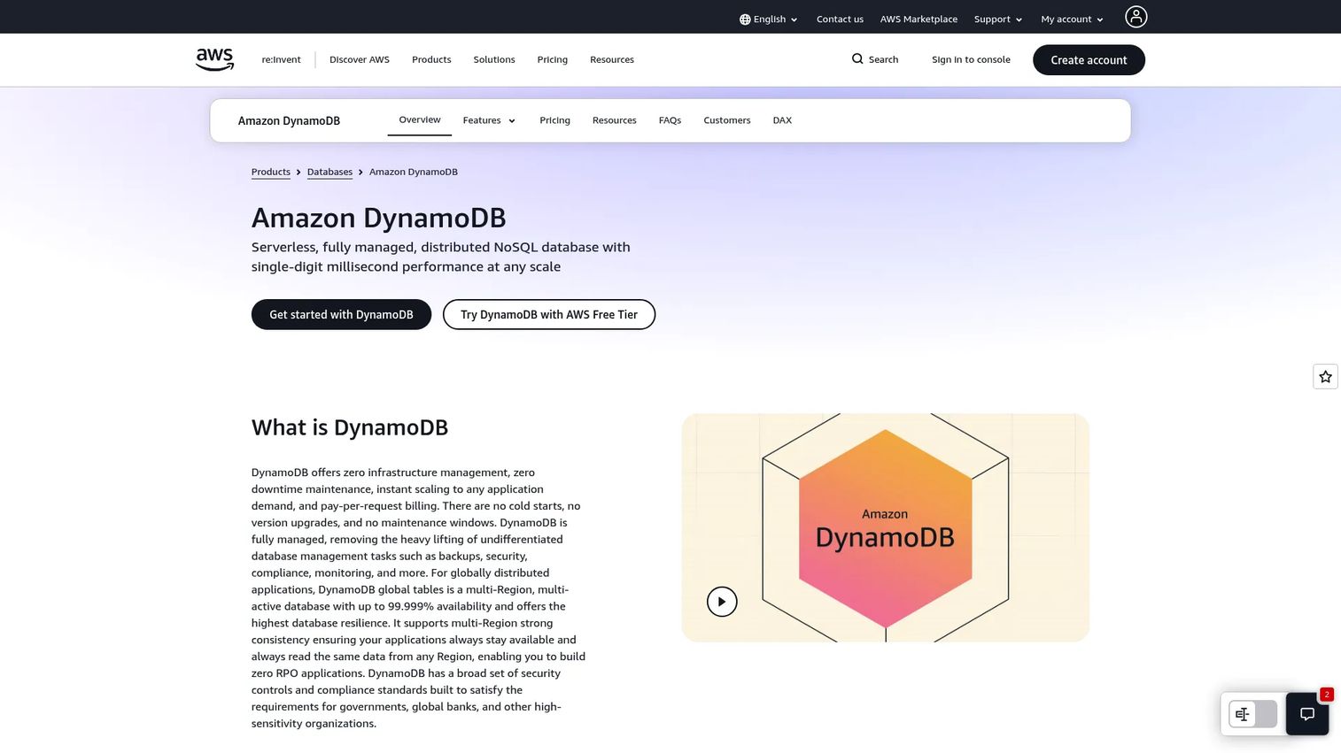Open Resources in the main AWS navigation

tap(612, 59)
